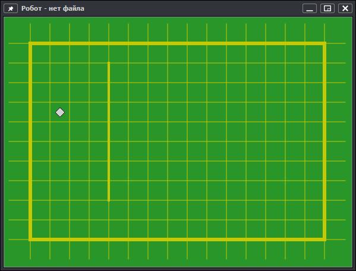Select the top-right corner cell of the field

[x=314, y=53]
